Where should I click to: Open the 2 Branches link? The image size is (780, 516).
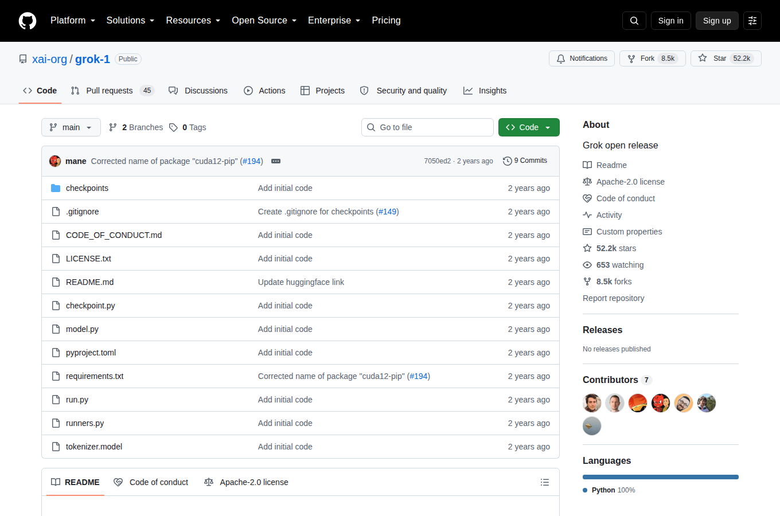(136, 127)
